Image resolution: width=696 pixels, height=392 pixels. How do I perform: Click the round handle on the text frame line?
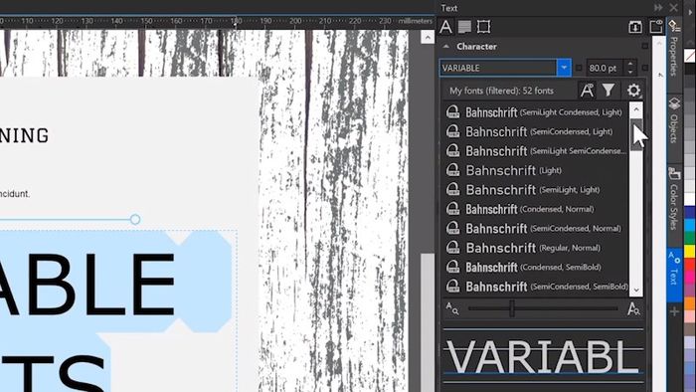135,219
